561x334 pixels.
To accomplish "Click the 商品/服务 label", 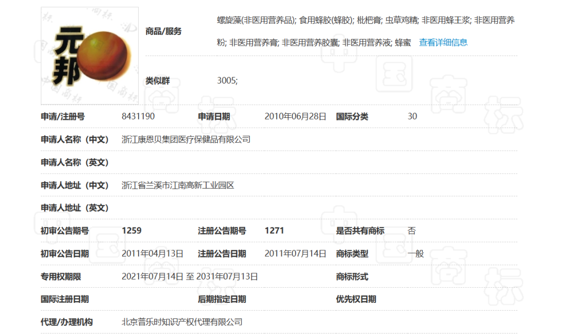I will click(x=163, y=32).
